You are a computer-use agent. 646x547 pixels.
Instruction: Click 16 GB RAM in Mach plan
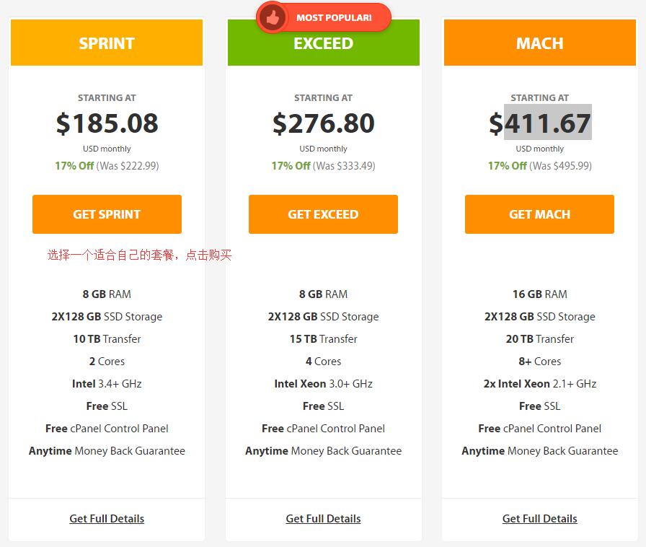coord(540,294)
